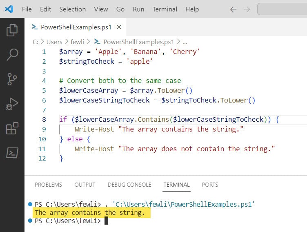Image resolution: width=307 pixels, height=232 pixels.
Task: Open the Run and Debug view
Action: click(x=12, y=104)
